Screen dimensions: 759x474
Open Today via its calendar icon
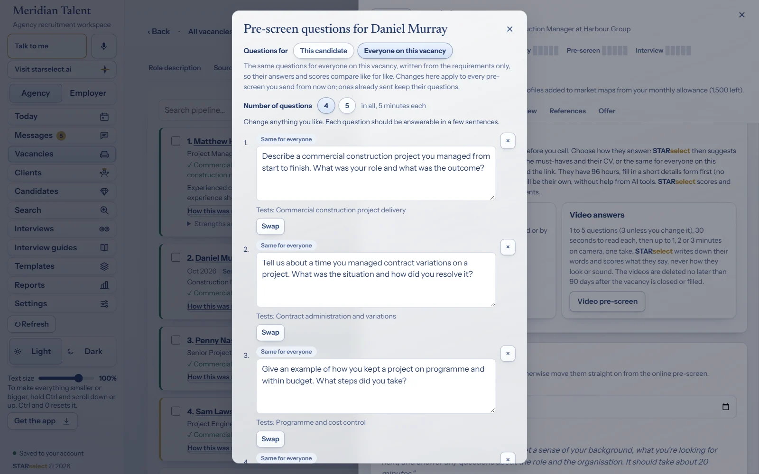click(x=104, y=117)
